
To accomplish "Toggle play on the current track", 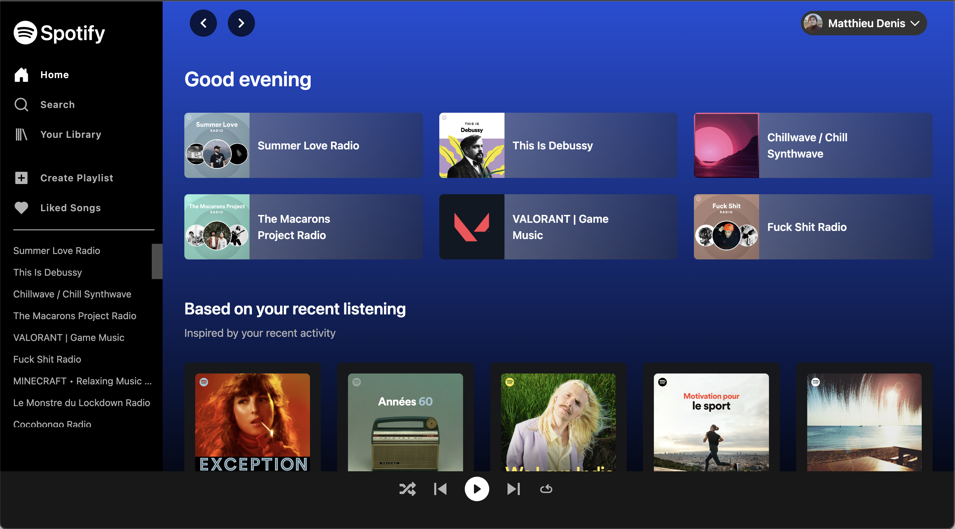I will point(477,489).
